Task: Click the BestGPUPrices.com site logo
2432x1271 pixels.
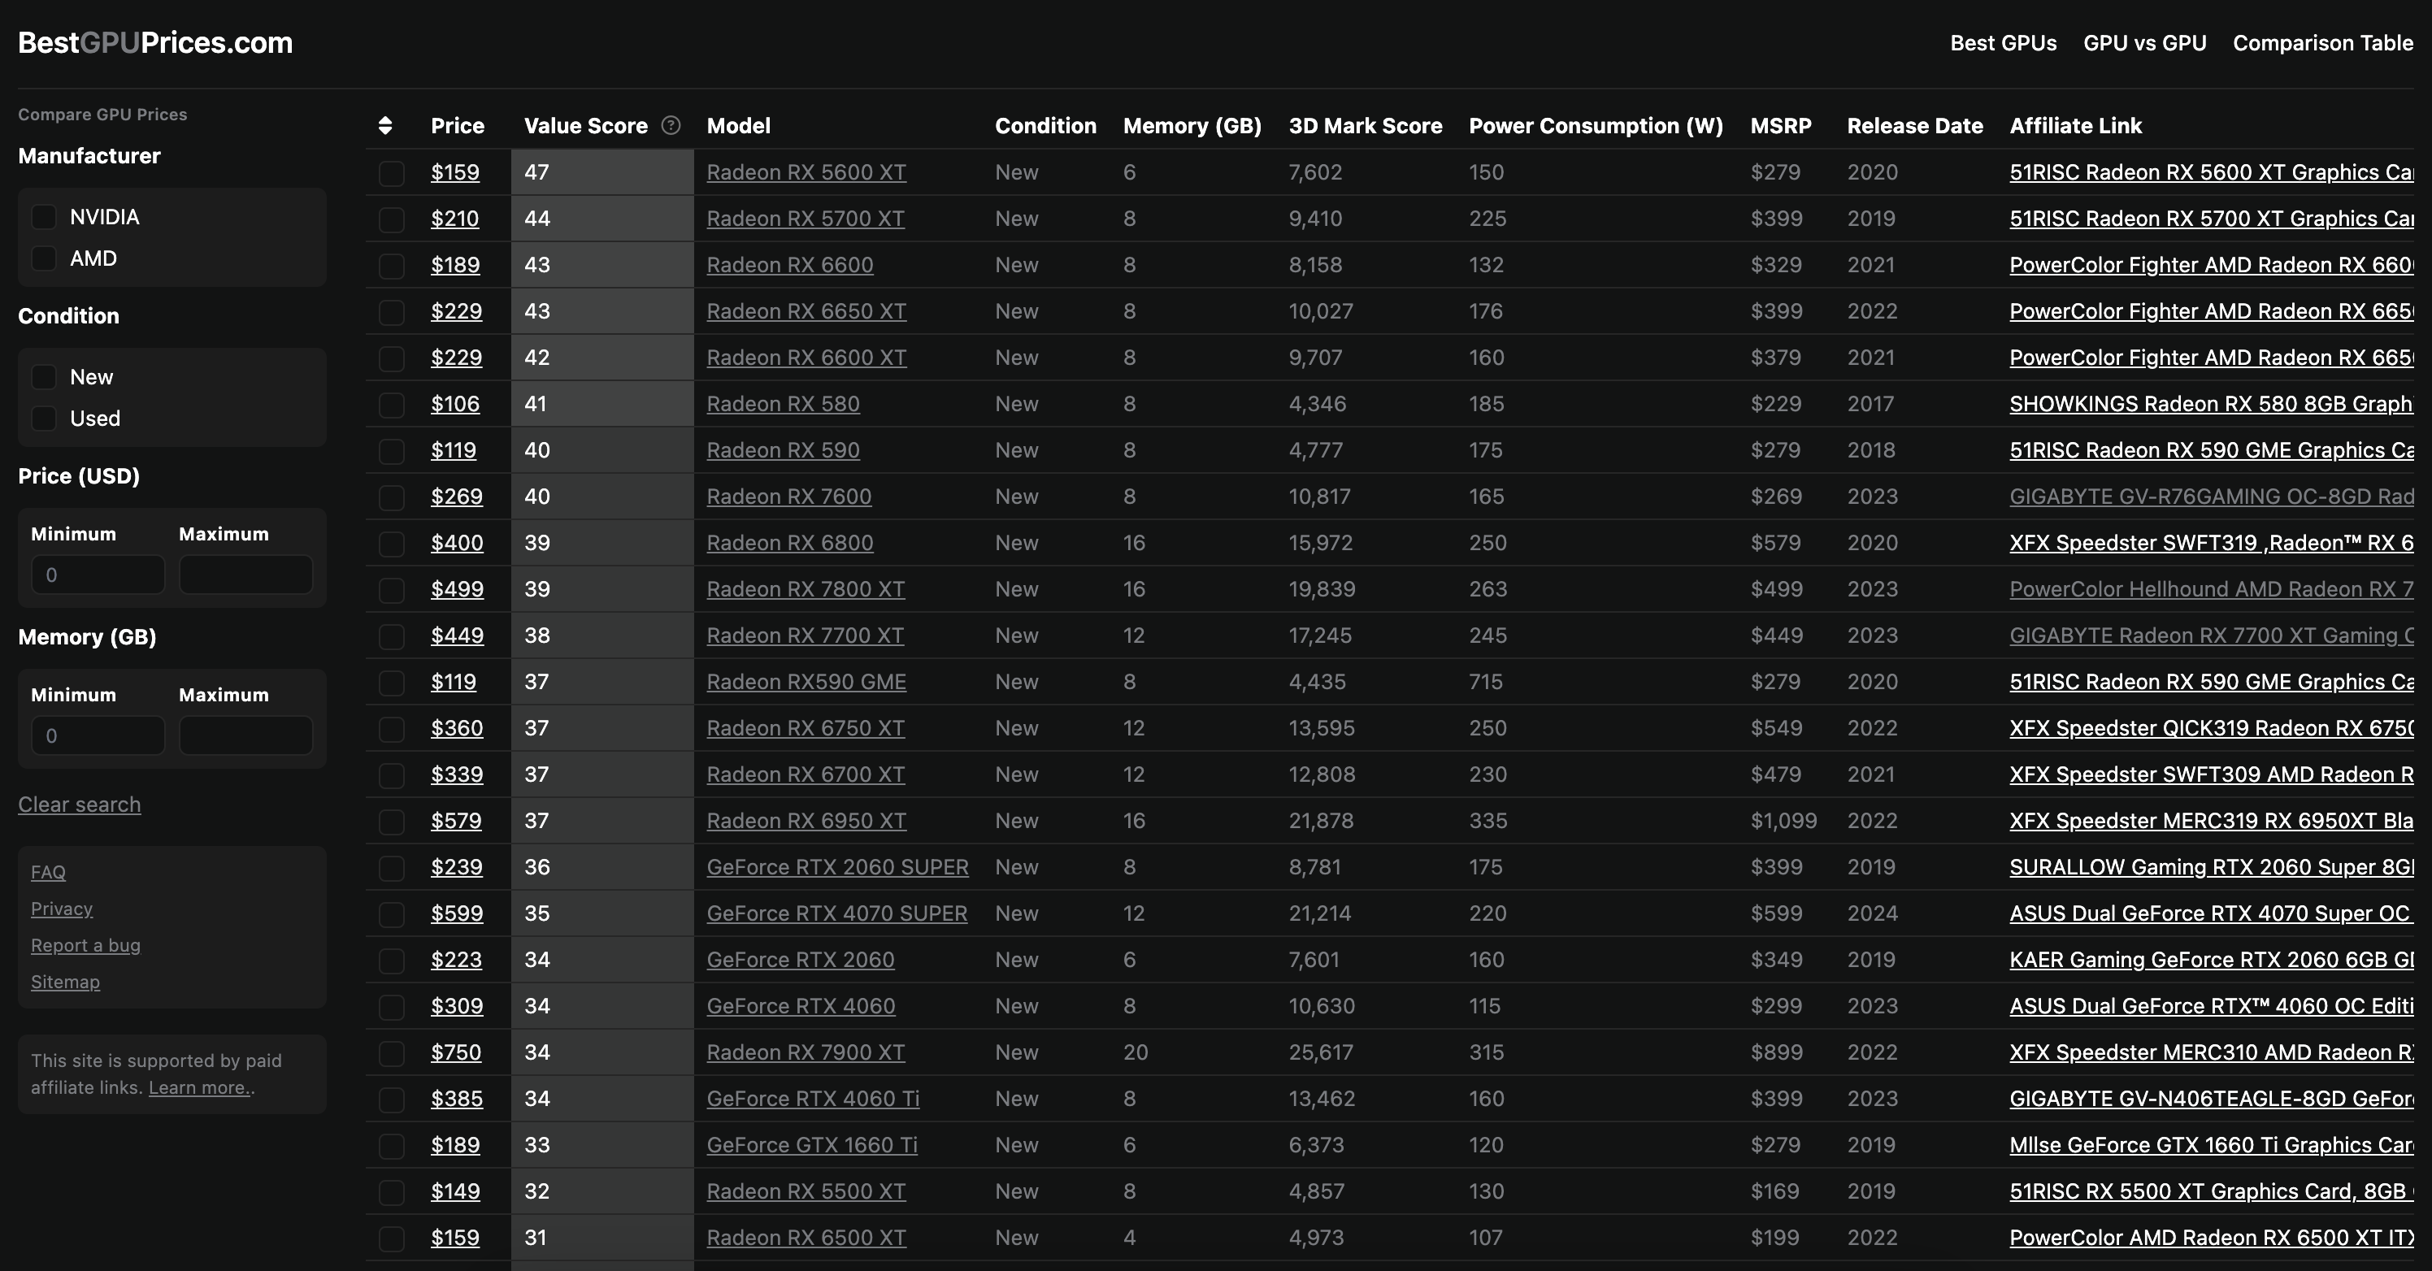Action: click(154, 42)
